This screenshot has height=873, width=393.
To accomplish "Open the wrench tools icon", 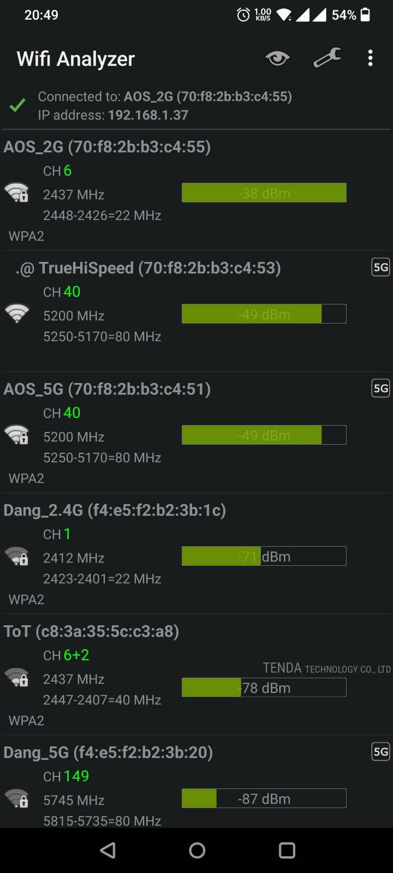I will coord(327,58).
